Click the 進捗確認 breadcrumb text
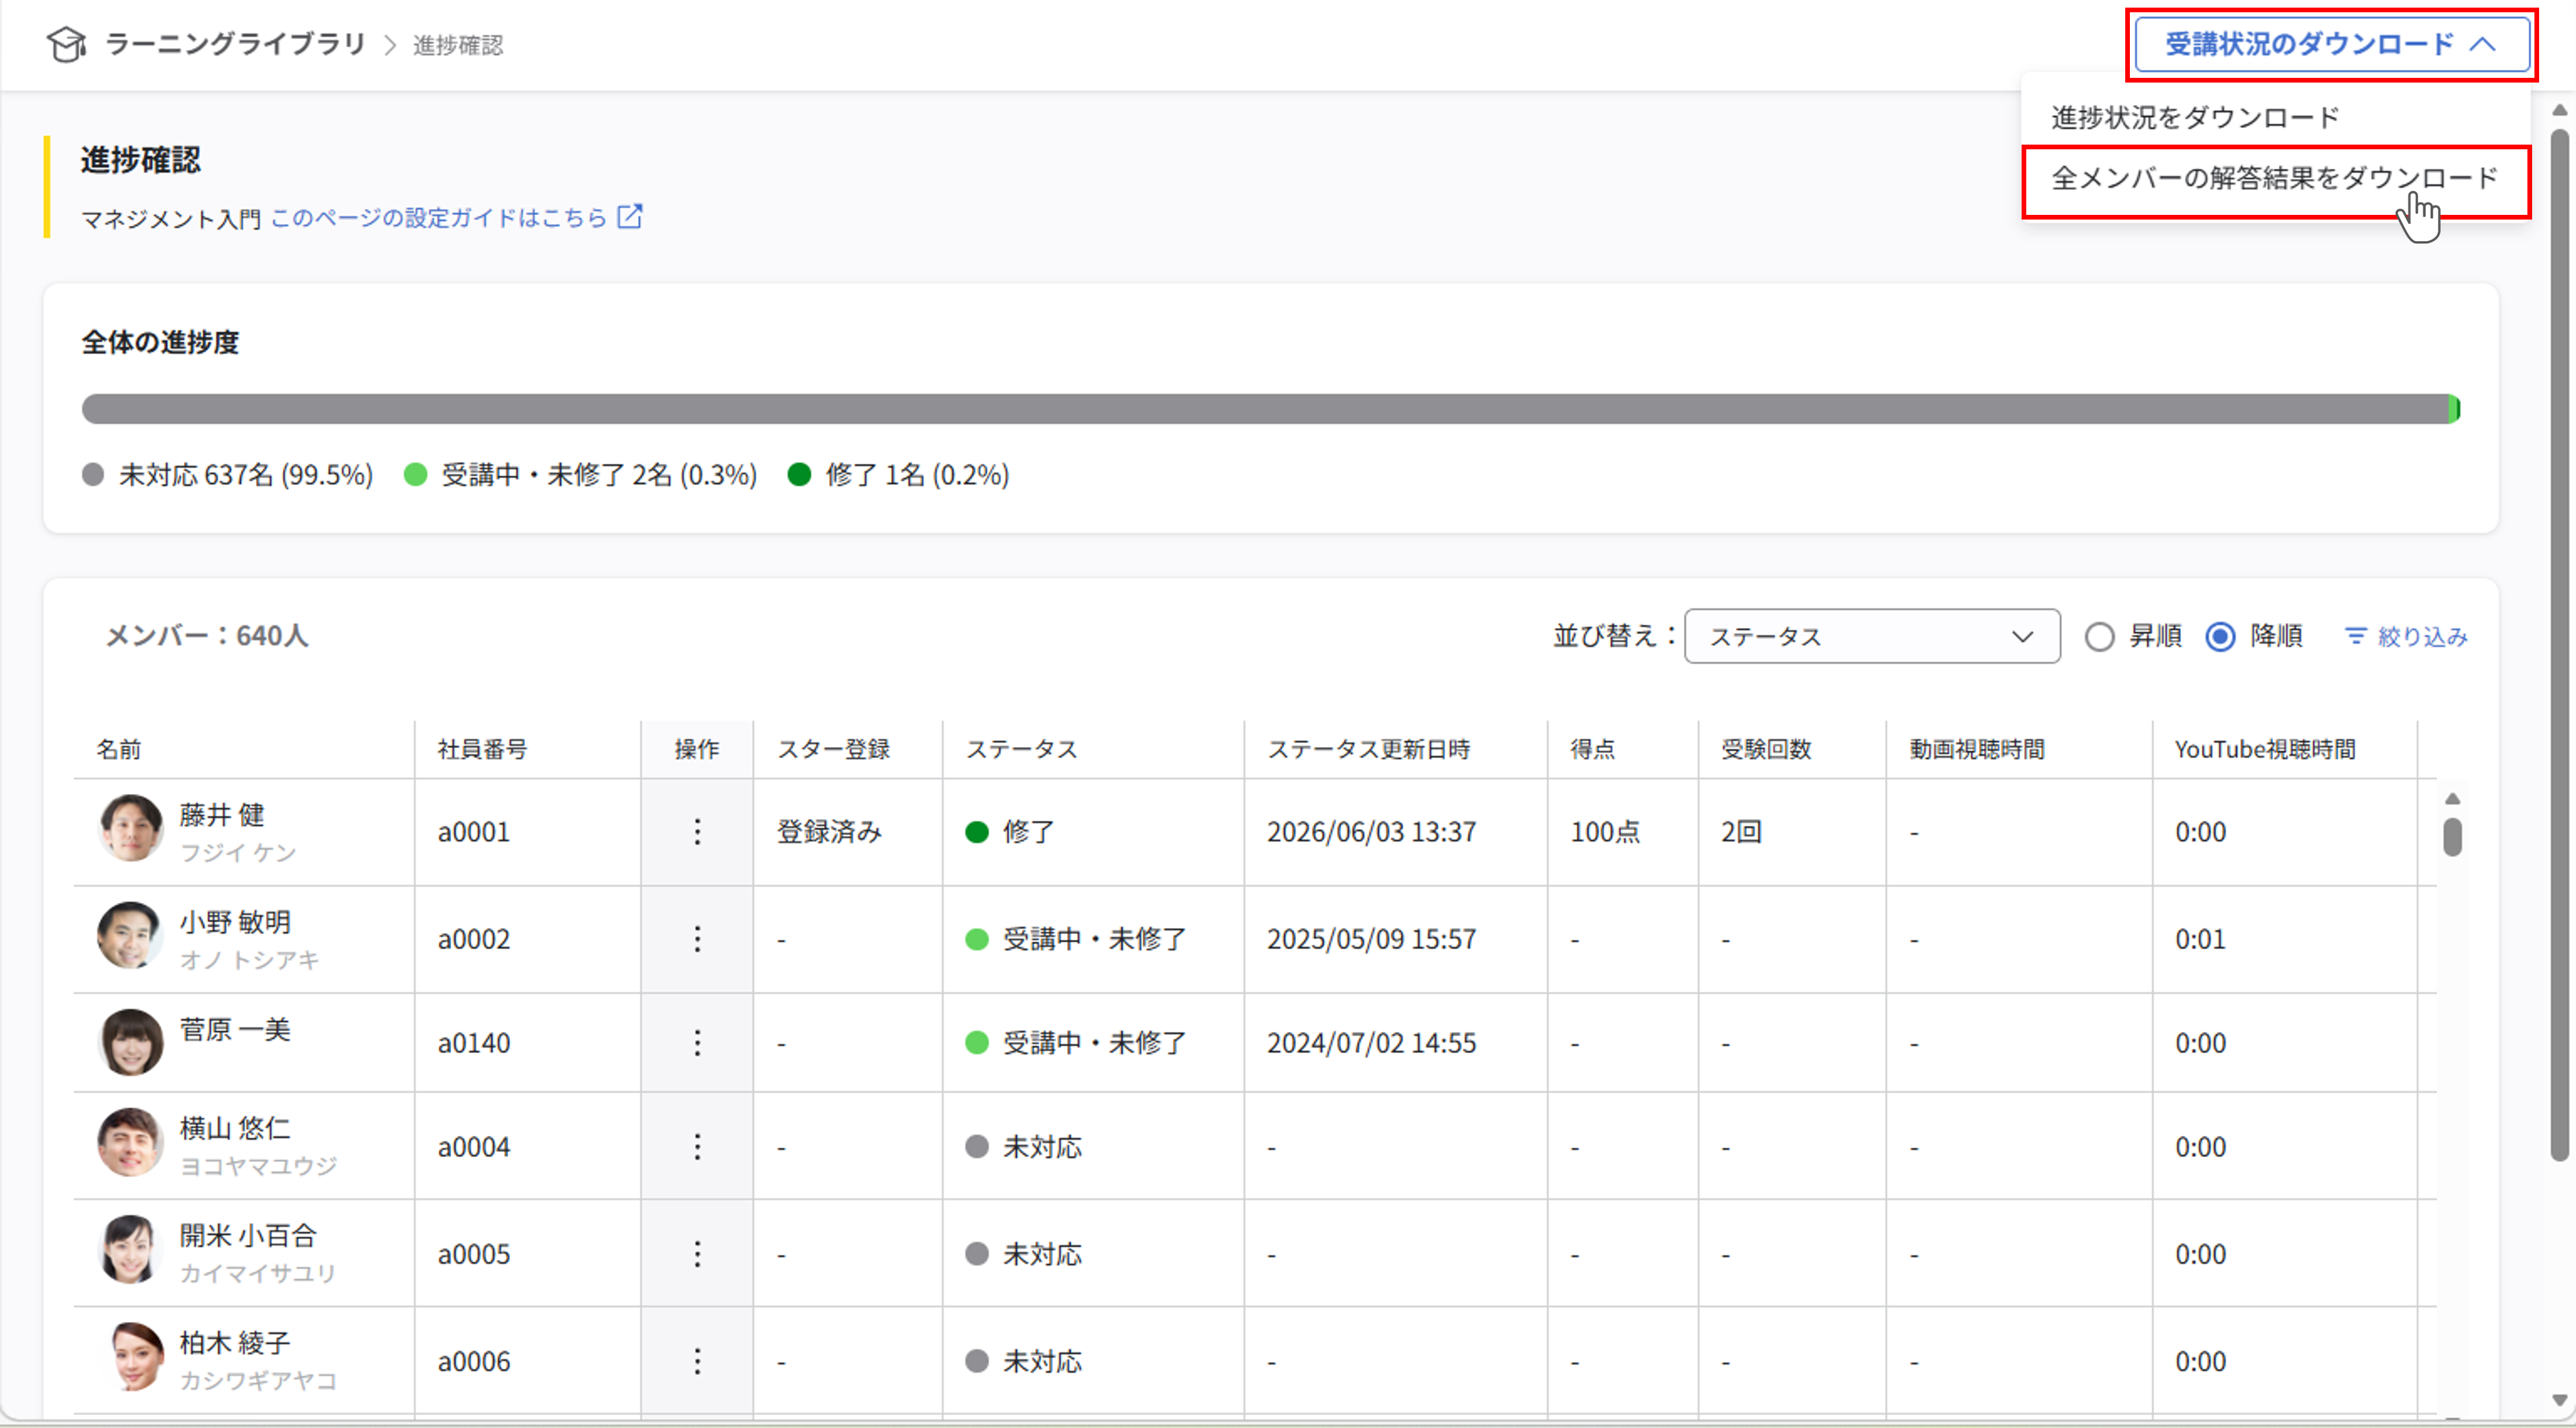 tap(458, 45)
